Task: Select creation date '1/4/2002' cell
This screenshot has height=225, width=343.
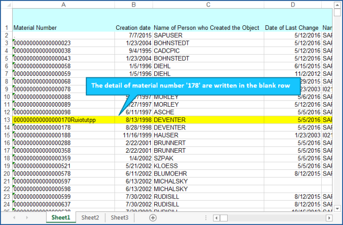Action: 134,158
